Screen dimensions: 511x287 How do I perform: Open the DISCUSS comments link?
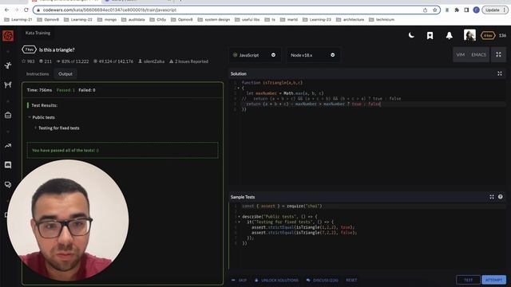[322, 280]
